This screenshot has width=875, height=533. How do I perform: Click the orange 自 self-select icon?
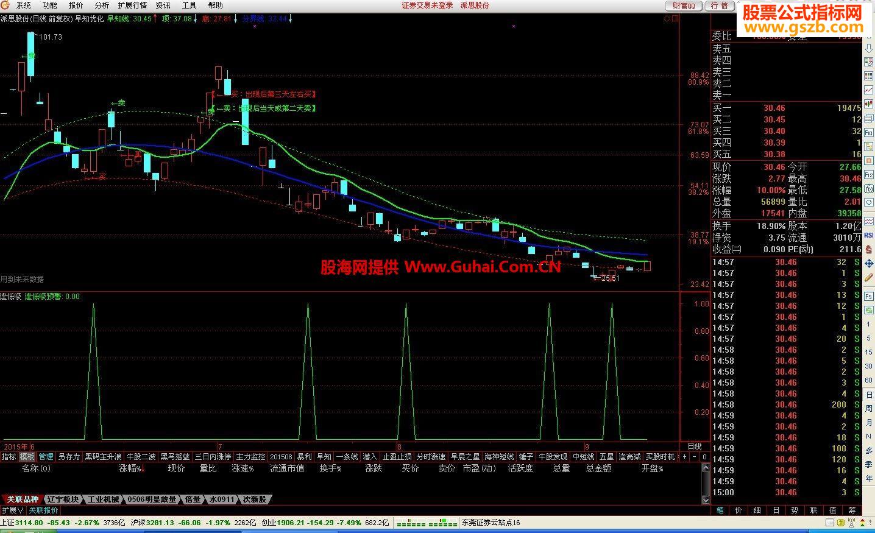869,160
